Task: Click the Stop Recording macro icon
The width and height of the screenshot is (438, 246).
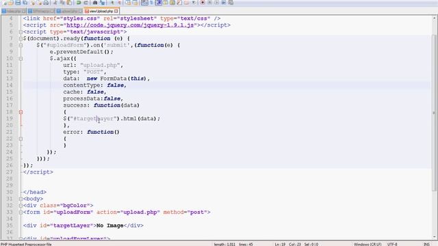Action: point(210,3)
